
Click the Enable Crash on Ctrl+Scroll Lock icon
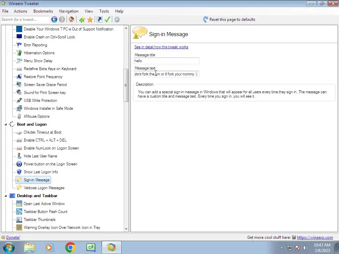19,37
